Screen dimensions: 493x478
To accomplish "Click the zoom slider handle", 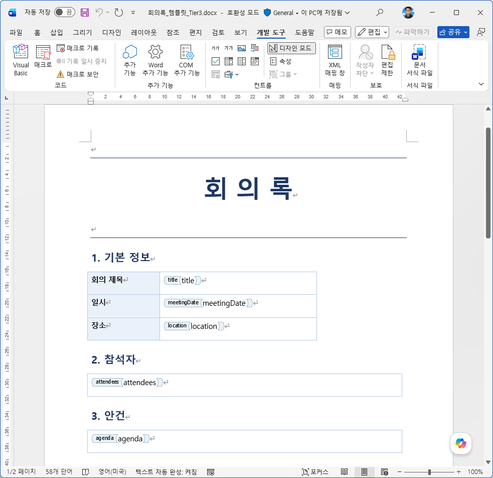I will [x=429, y=471].
